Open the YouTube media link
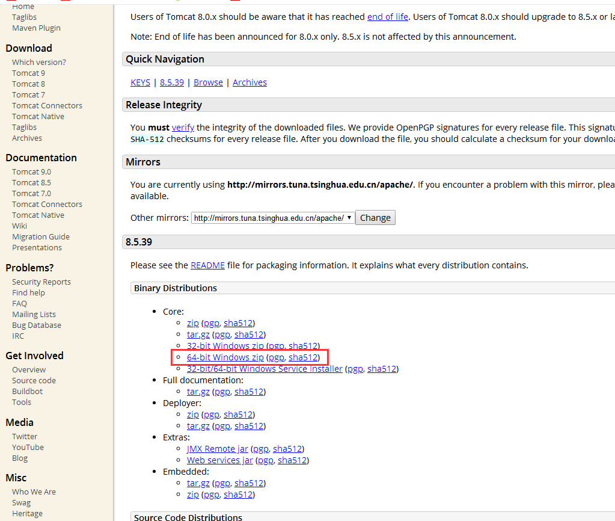The image size is (615, 521). [x=28, y=448]
